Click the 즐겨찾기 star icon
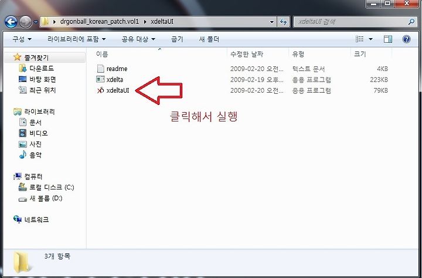The image size is (422, 278). pyautogui.click(x=18, y=57)
